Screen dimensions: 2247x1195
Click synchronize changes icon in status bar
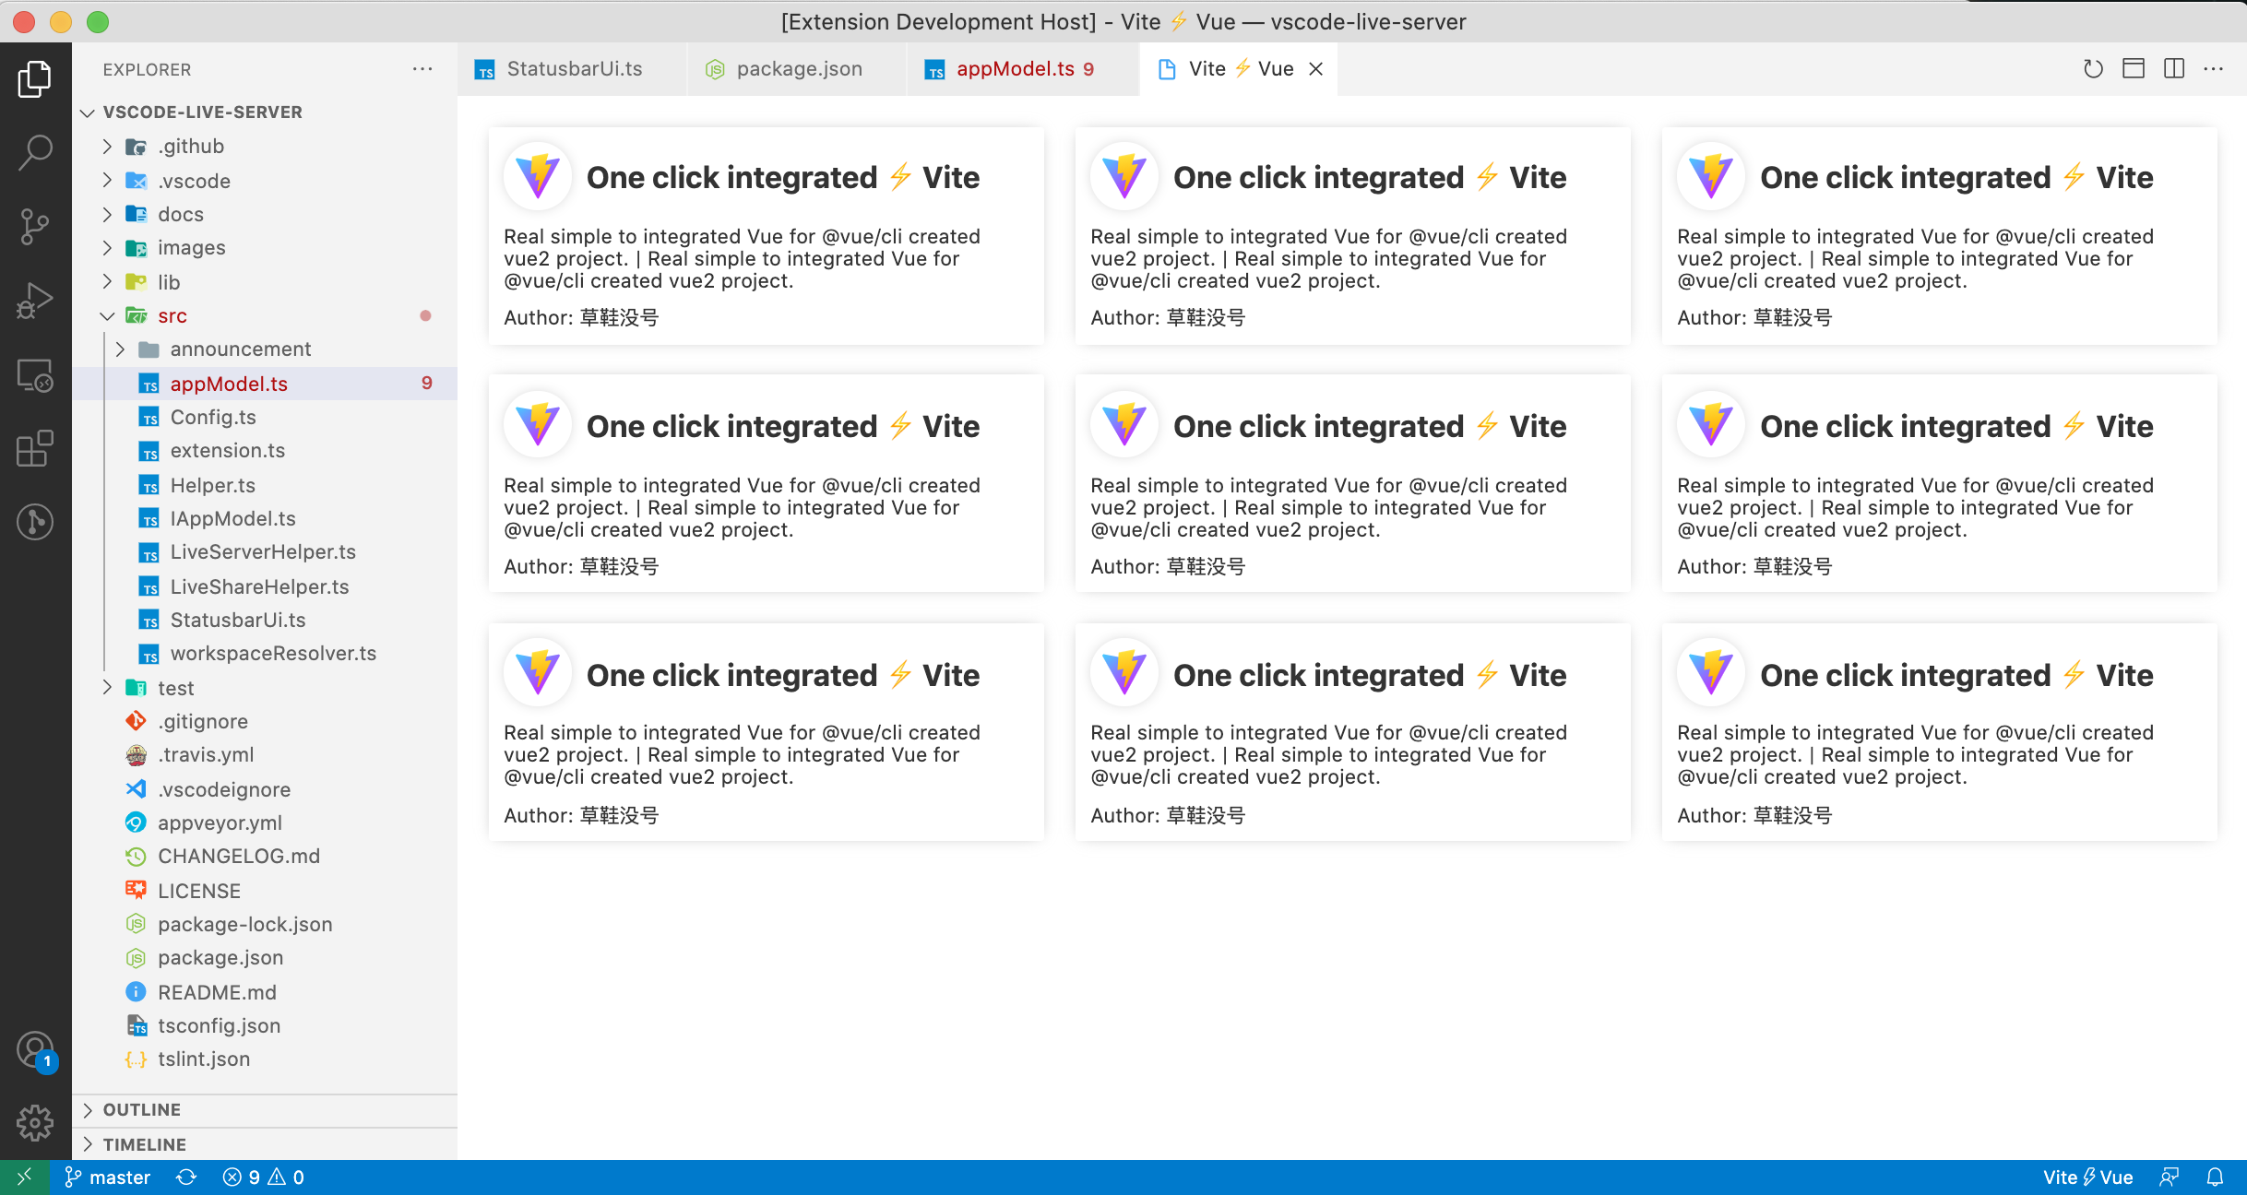point(186,1177)
